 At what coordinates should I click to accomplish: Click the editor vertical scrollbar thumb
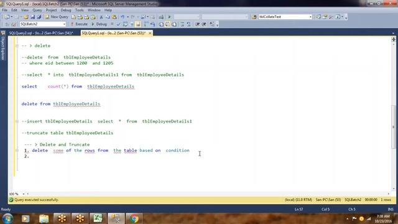(394, 126)
